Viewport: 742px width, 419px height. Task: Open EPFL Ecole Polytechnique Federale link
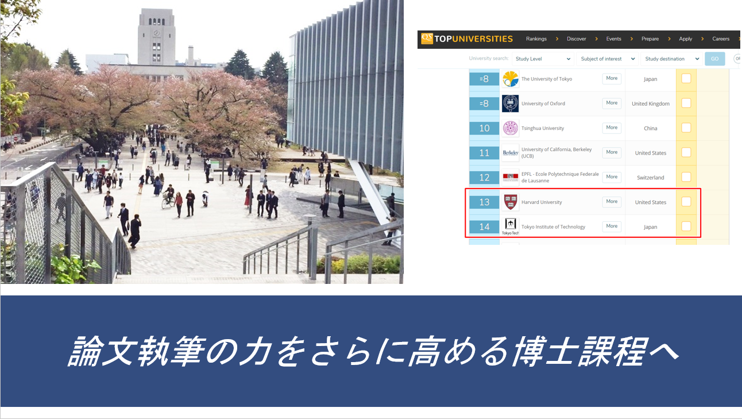tap(560, 178)
